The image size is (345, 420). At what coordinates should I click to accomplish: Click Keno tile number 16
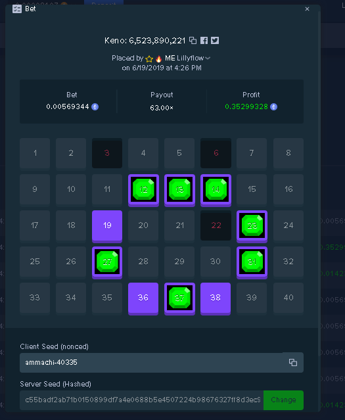288,189
